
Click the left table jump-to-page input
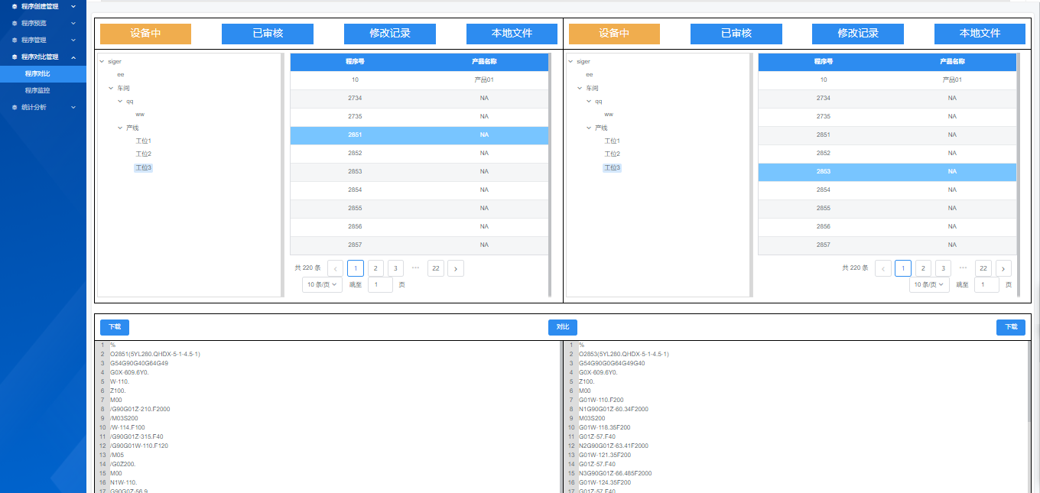coord(380,284)
